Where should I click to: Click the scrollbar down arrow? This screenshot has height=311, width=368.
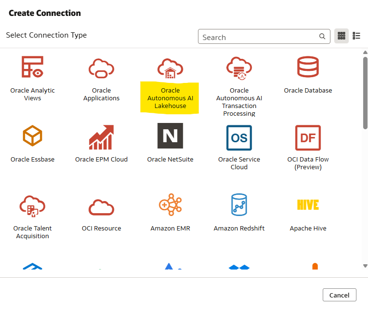click(365, 266)
